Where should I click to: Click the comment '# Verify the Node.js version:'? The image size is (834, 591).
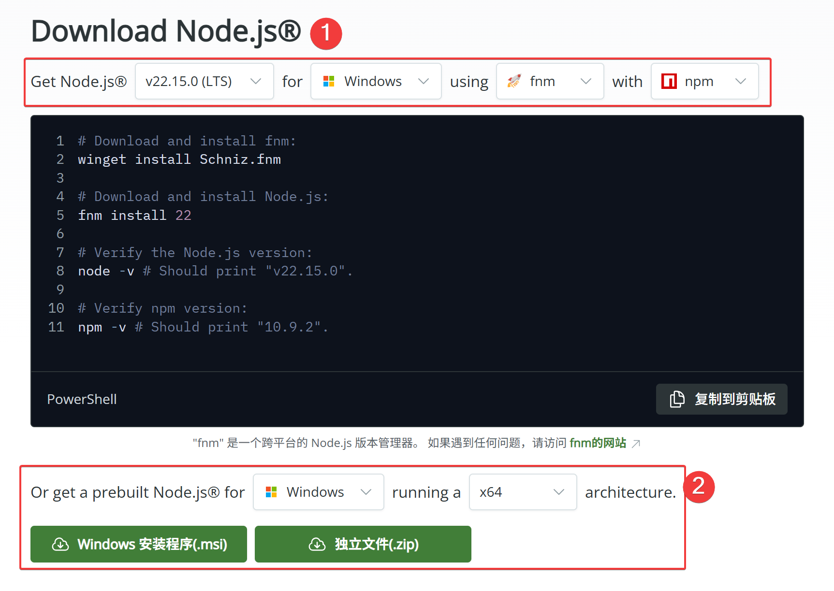coord(195,253)
